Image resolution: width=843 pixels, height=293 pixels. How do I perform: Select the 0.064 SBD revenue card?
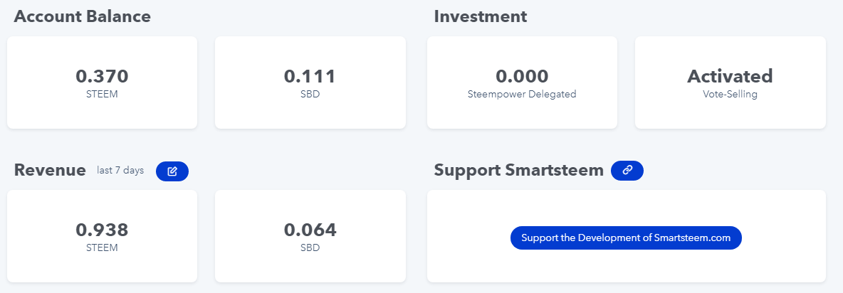coord(310,236)
